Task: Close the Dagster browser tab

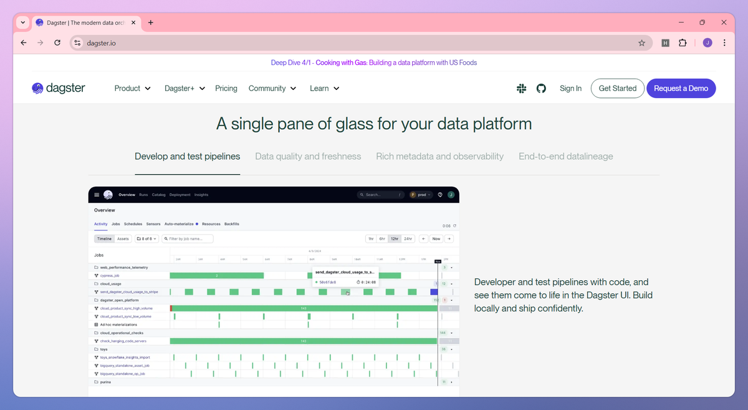Action: pos(135,22)
